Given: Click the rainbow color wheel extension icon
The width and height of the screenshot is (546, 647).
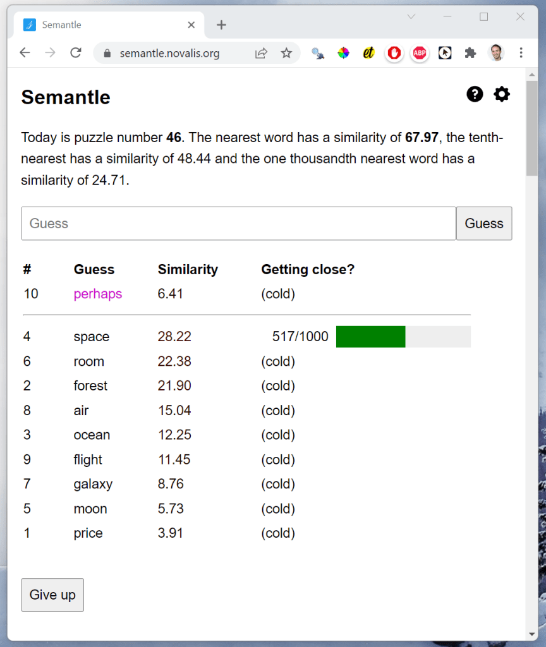Looking at the screenshot, I should point(343,53).
